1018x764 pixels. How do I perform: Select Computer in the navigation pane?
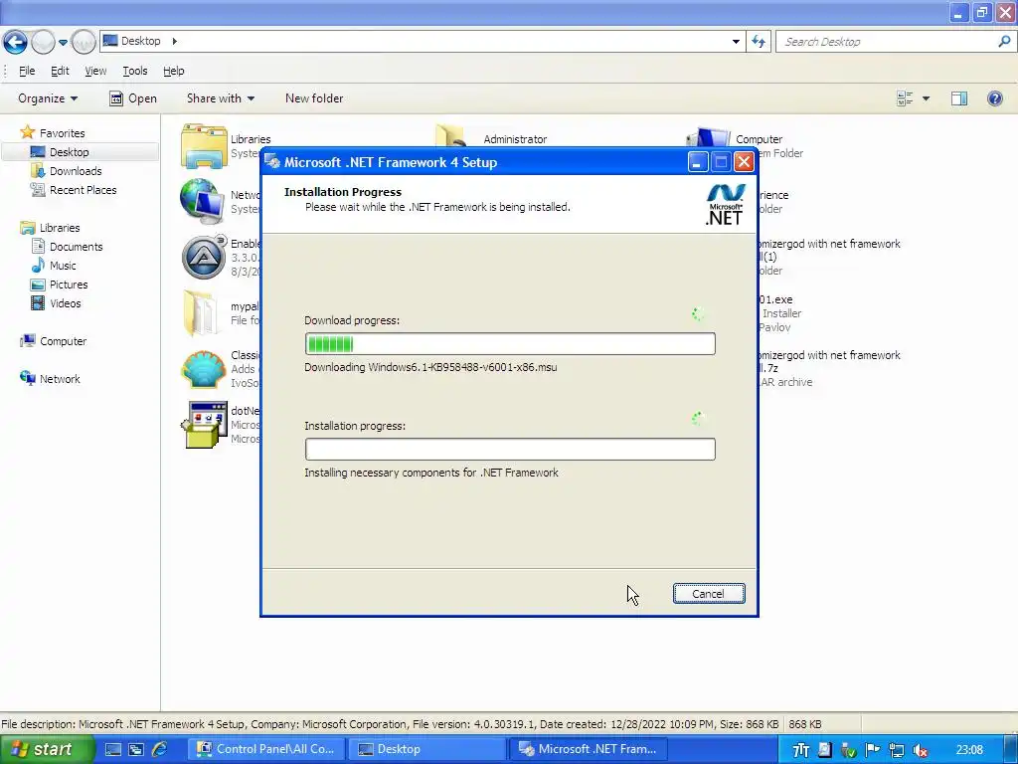(x=63, y=341)
